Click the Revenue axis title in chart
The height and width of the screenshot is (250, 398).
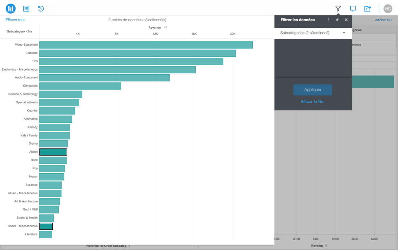tap(155, 28)
